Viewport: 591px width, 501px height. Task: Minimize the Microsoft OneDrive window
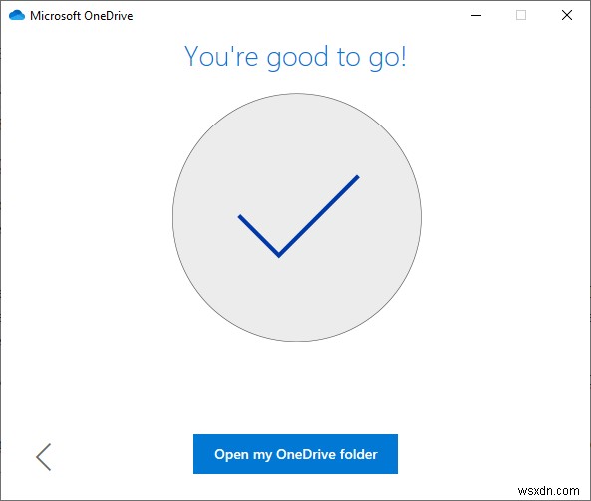pos(476,16)
